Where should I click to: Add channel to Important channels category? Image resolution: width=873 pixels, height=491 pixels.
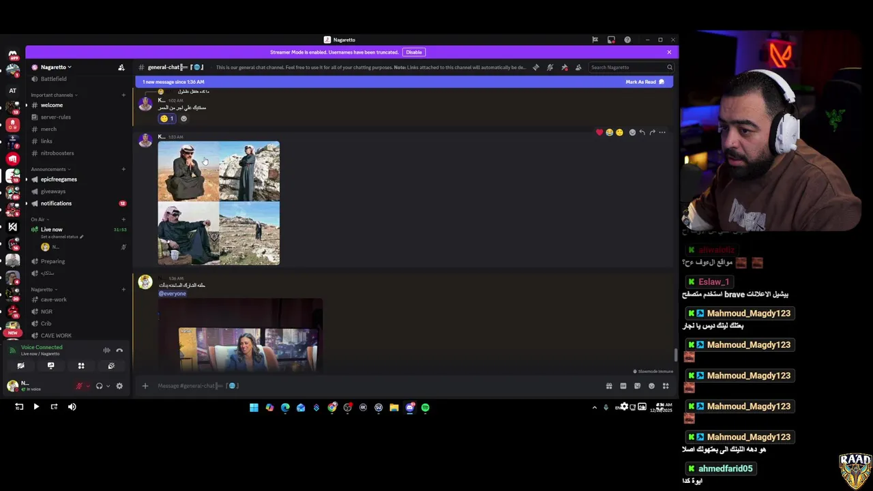click(123, 95)
